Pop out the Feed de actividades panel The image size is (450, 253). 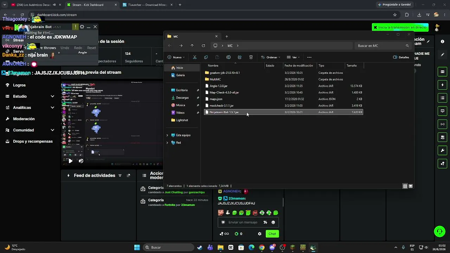[128, 175]
